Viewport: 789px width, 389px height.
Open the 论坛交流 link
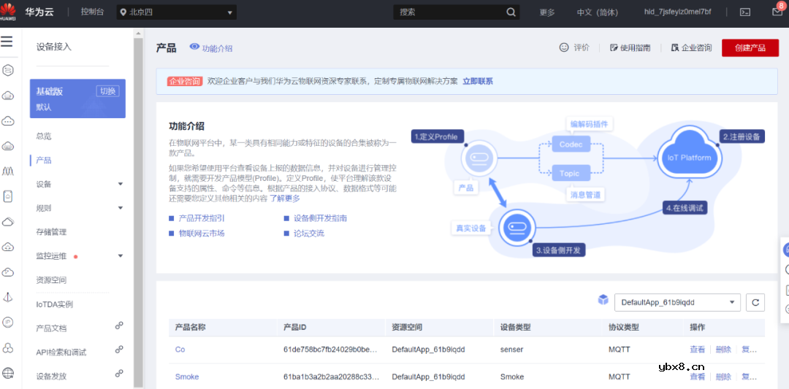point(309,234)
